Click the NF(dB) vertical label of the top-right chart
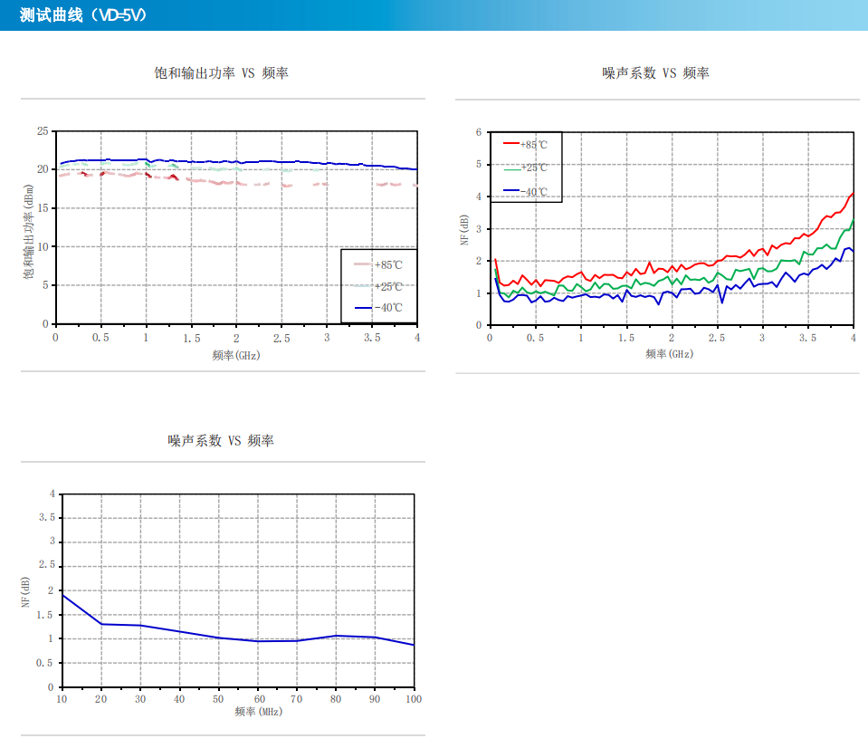Viewport: 868px width, 748px height. 464,230
